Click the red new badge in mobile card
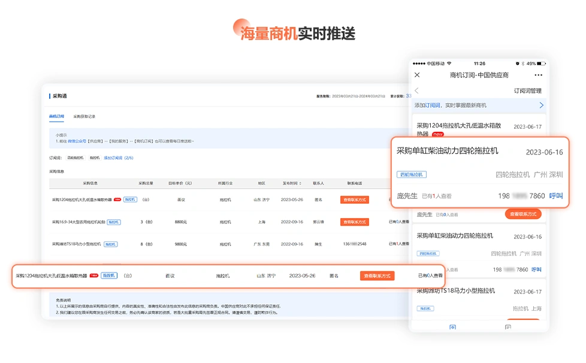 tap(437, 134)
